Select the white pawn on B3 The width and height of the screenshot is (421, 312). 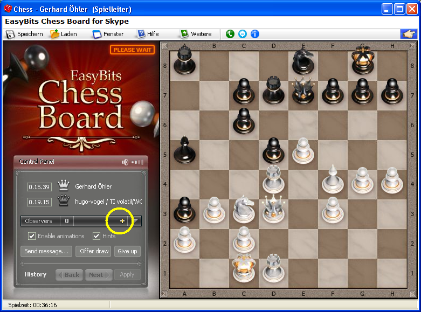point(214,210)
